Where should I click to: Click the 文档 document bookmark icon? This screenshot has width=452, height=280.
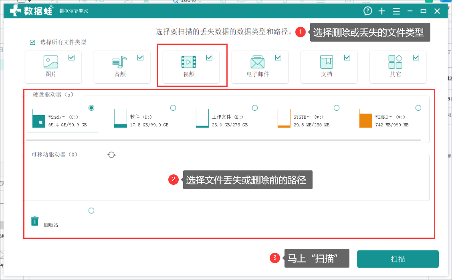click(x=326, y=62)
